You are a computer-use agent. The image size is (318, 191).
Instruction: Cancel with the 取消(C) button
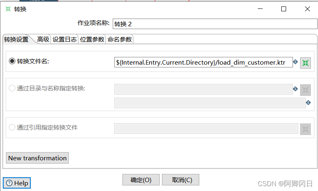180,180
